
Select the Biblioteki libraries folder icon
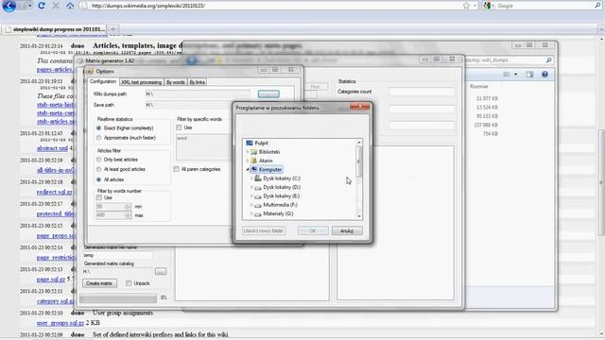[254, 152]
